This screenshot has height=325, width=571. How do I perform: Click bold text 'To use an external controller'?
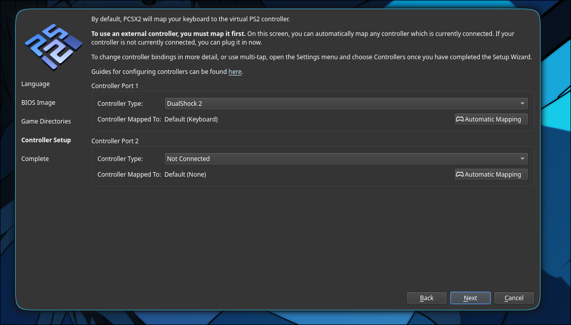135,34
